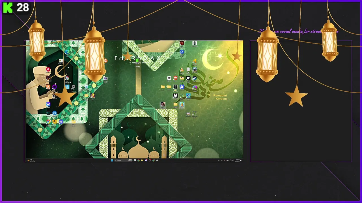362x203 pixels.
Task: Open the Google Chrome desktop shortcut
Action: [48, 122]
